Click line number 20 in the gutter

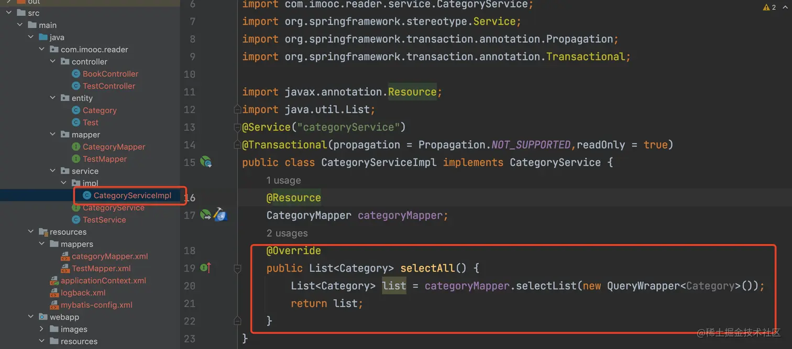190,286
